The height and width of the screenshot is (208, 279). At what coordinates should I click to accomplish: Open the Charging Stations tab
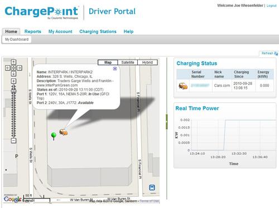[x=98, y=31]
